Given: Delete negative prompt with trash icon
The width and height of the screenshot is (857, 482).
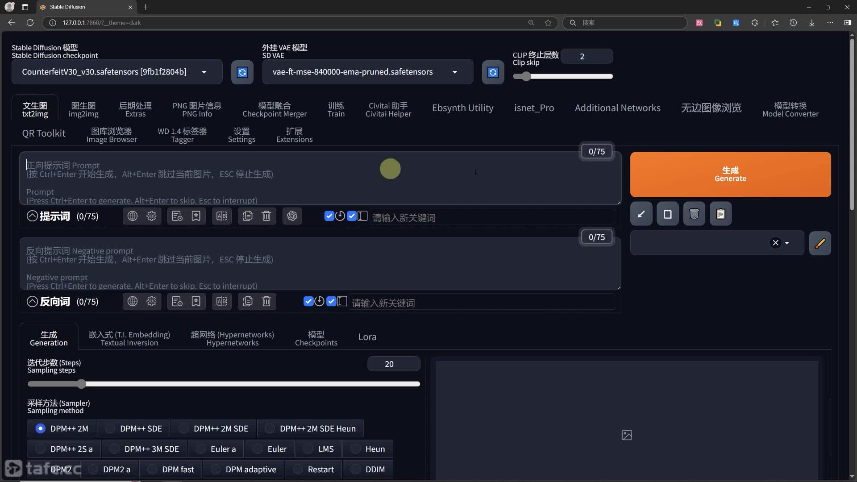Looking at the screenshot, I should [266, 301].
